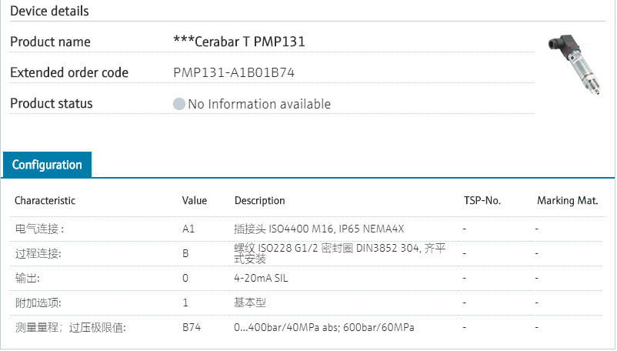
Task: Click the Value column header
Action: [x=195, y=201]
